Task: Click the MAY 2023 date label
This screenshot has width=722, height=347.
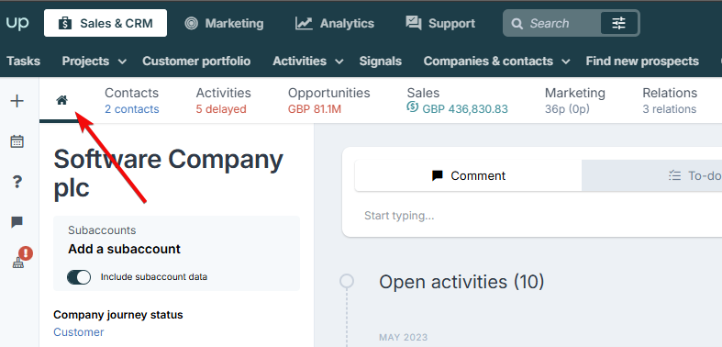Action: [x=404, y=338]
